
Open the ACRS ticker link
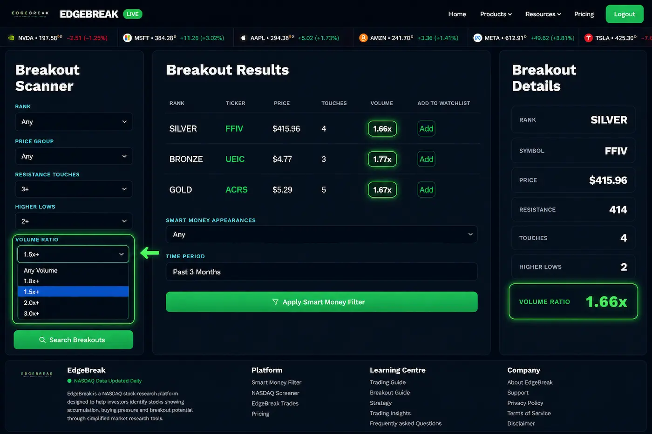[x=237, y=190]
